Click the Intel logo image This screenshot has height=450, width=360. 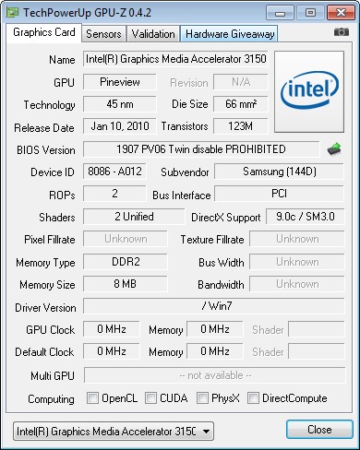tap(309, 92)
